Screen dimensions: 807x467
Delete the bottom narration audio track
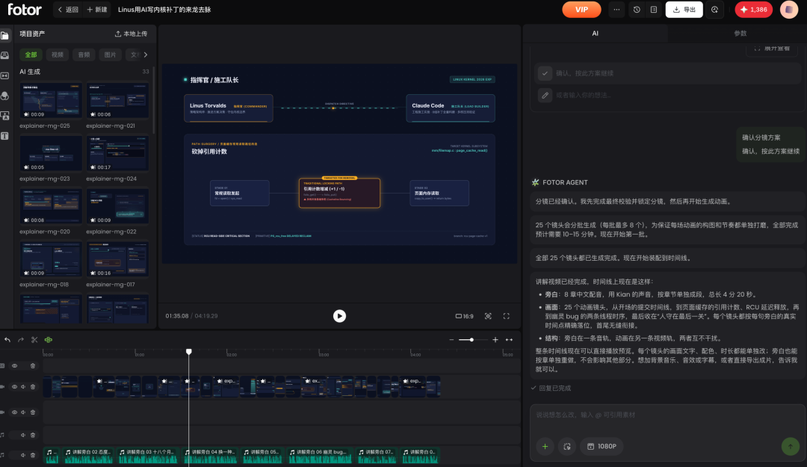point(32,455)
